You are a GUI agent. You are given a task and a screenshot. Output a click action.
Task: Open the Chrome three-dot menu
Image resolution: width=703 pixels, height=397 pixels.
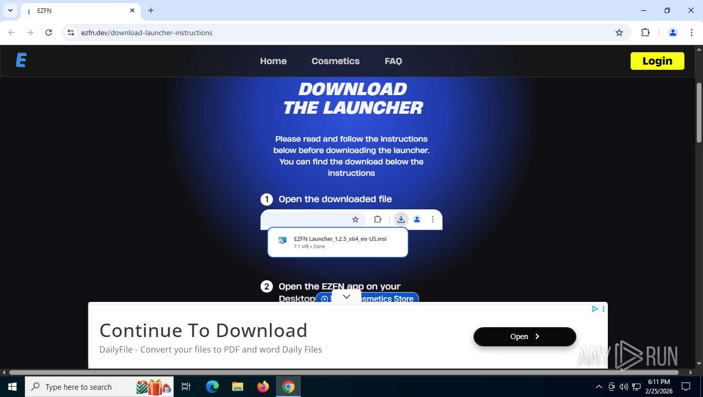(692, 33)
